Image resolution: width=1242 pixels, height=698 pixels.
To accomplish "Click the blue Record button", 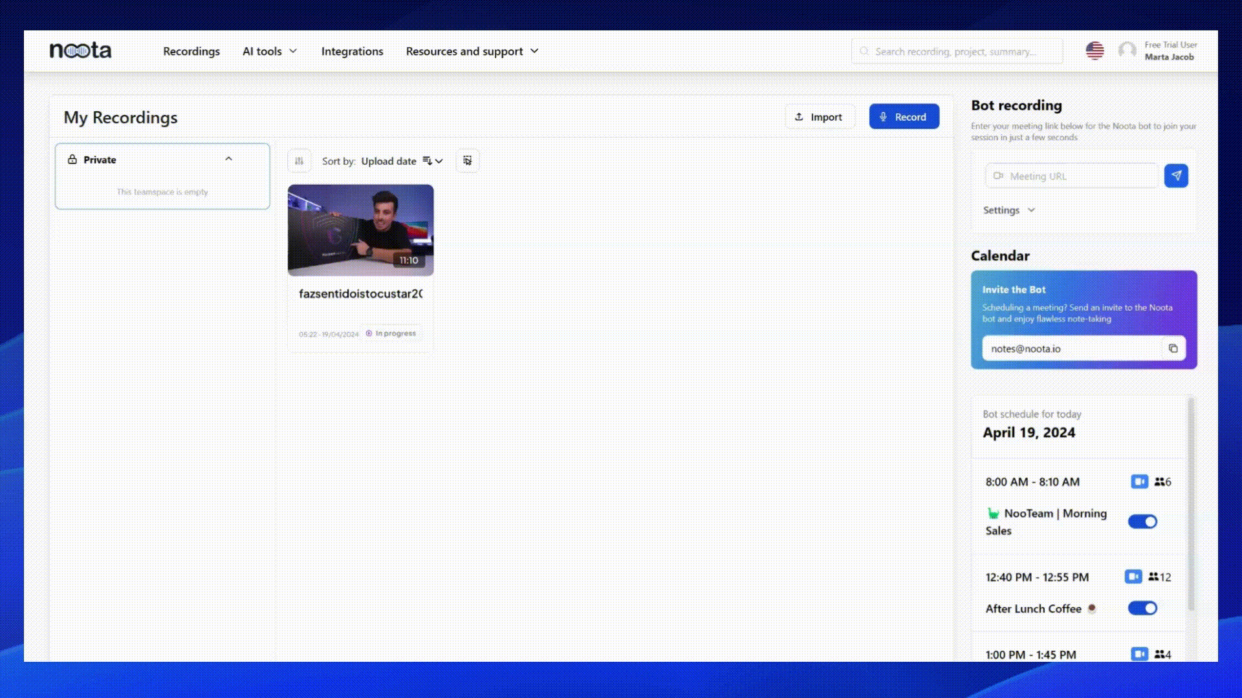I will click(904, 117).
